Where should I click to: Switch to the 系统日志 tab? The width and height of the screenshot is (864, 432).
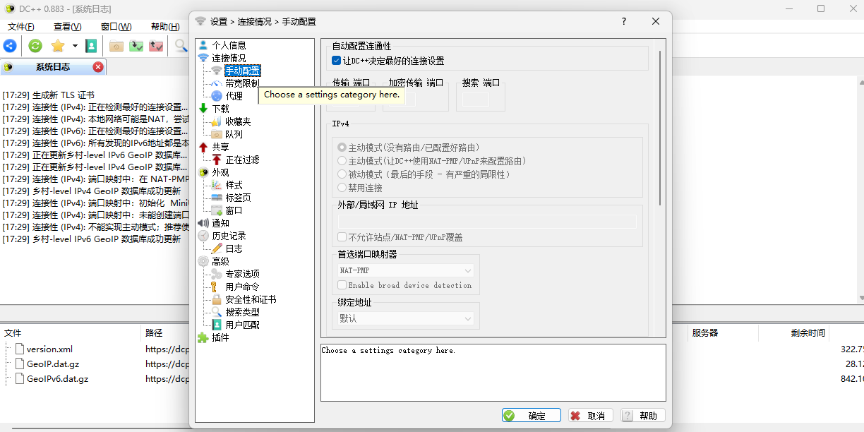(x=53, y=67)
